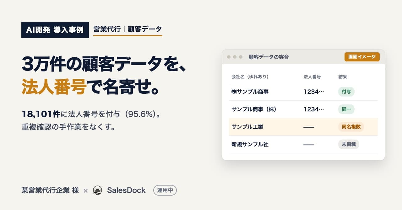Click the 未掲載 result tag

(349, 144)
